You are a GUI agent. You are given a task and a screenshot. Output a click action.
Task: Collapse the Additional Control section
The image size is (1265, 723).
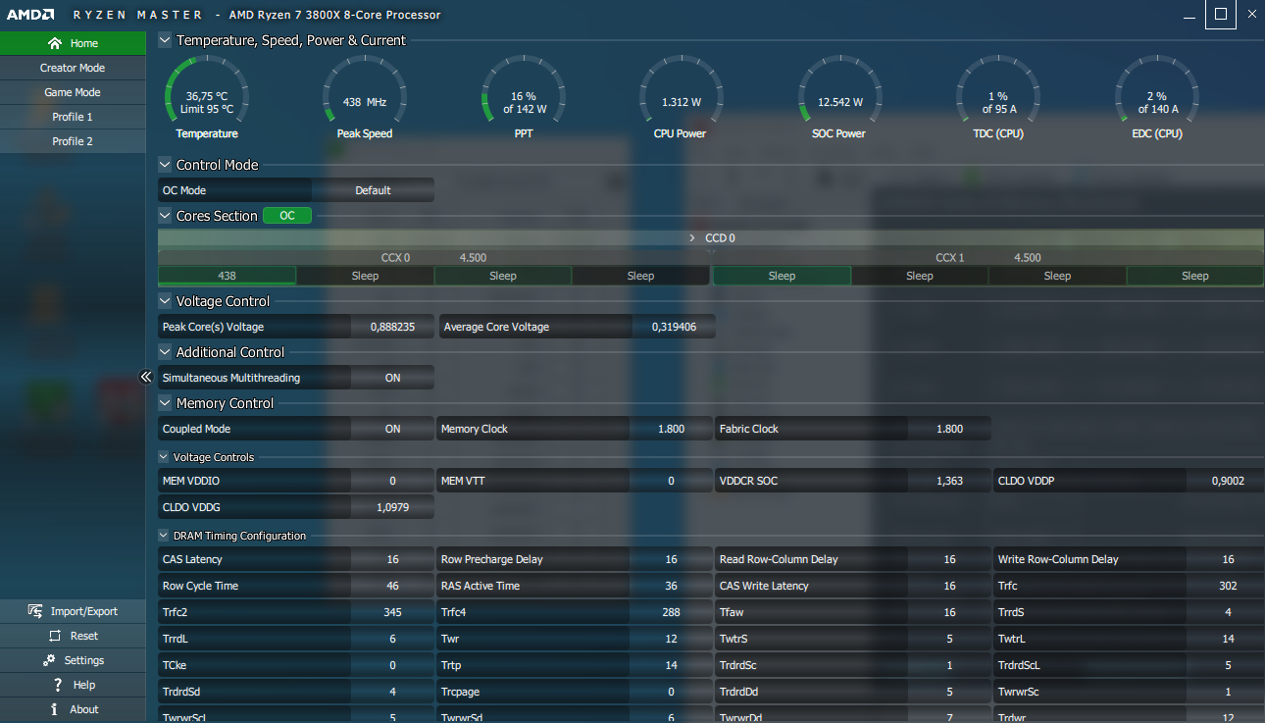[x=165, y=352]
